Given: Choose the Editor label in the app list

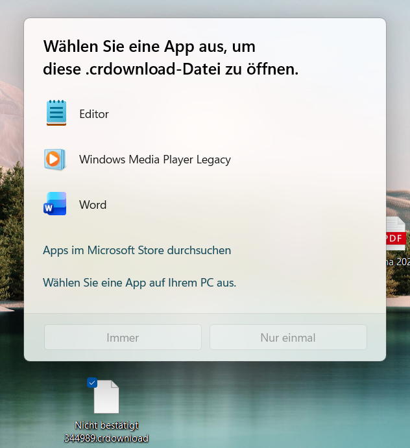Looking at the screenshot, I should pyautogui.click(x=94, y=114).
